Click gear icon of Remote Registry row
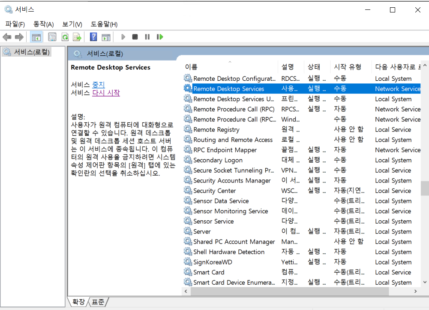 coord(188,129)
